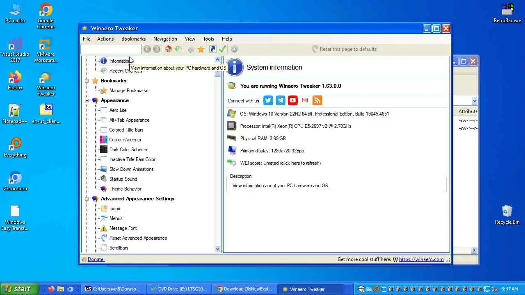525x295 pixels.
Task: Click the Home toolbar icon
Action: pos(168,49)
